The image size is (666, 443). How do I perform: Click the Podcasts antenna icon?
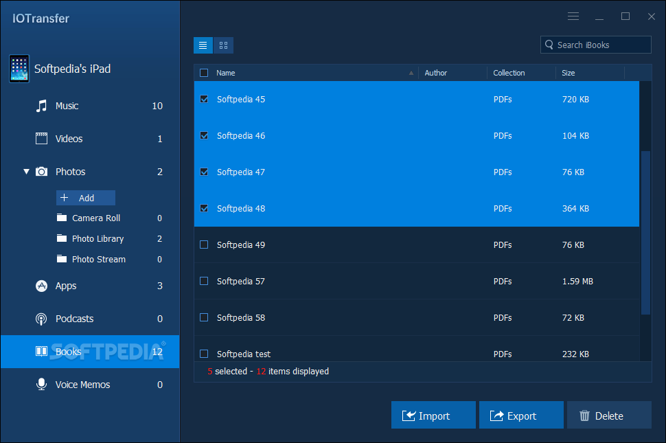click(x=41, y=319)
